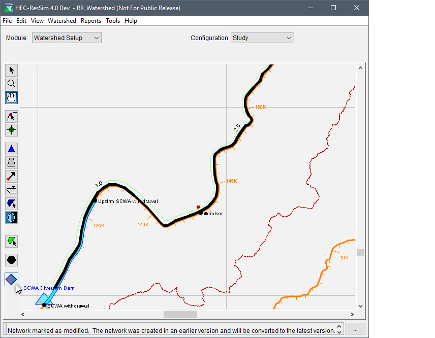435x338 pixels.
Task: Toggle the half-shaded circle tool
Action: point(11,217)
